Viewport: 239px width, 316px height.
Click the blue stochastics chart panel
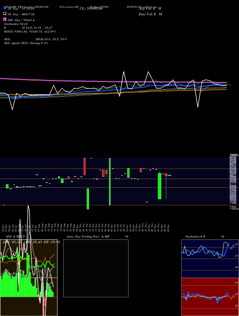click(210, 259)
